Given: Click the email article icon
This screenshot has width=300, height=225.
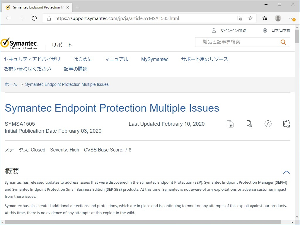Looking at the screenshot, I should coord(287,124).
